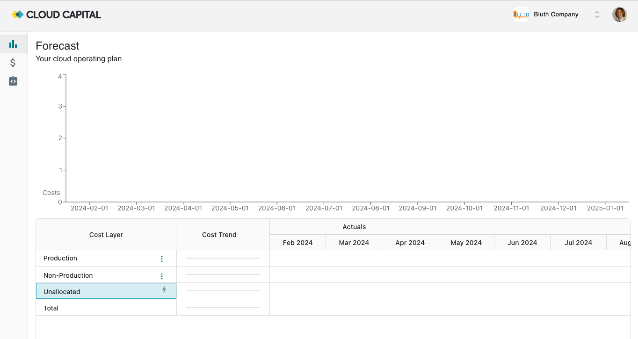The width and height of the screenshot is (638, 339).
Task: Open the company switcher chevrons
Action: point(597,14)
